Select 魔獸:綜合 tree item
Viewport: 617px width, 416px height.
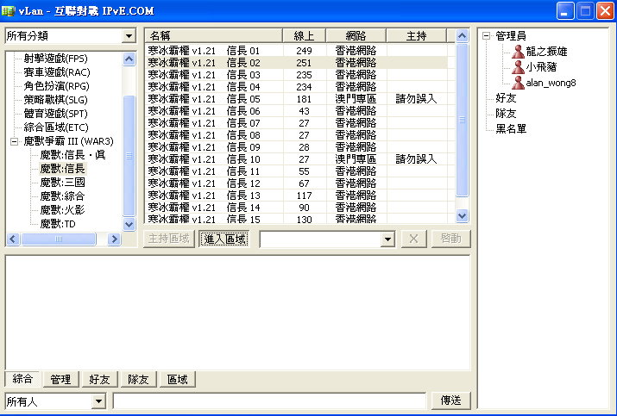(x=63, y=196)
